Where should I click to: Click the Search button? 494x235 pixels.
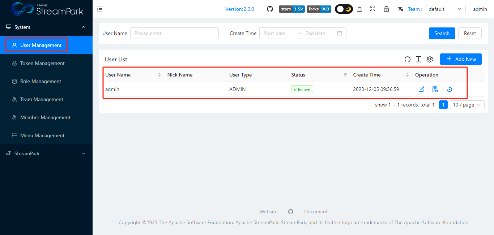coord(442,33)
